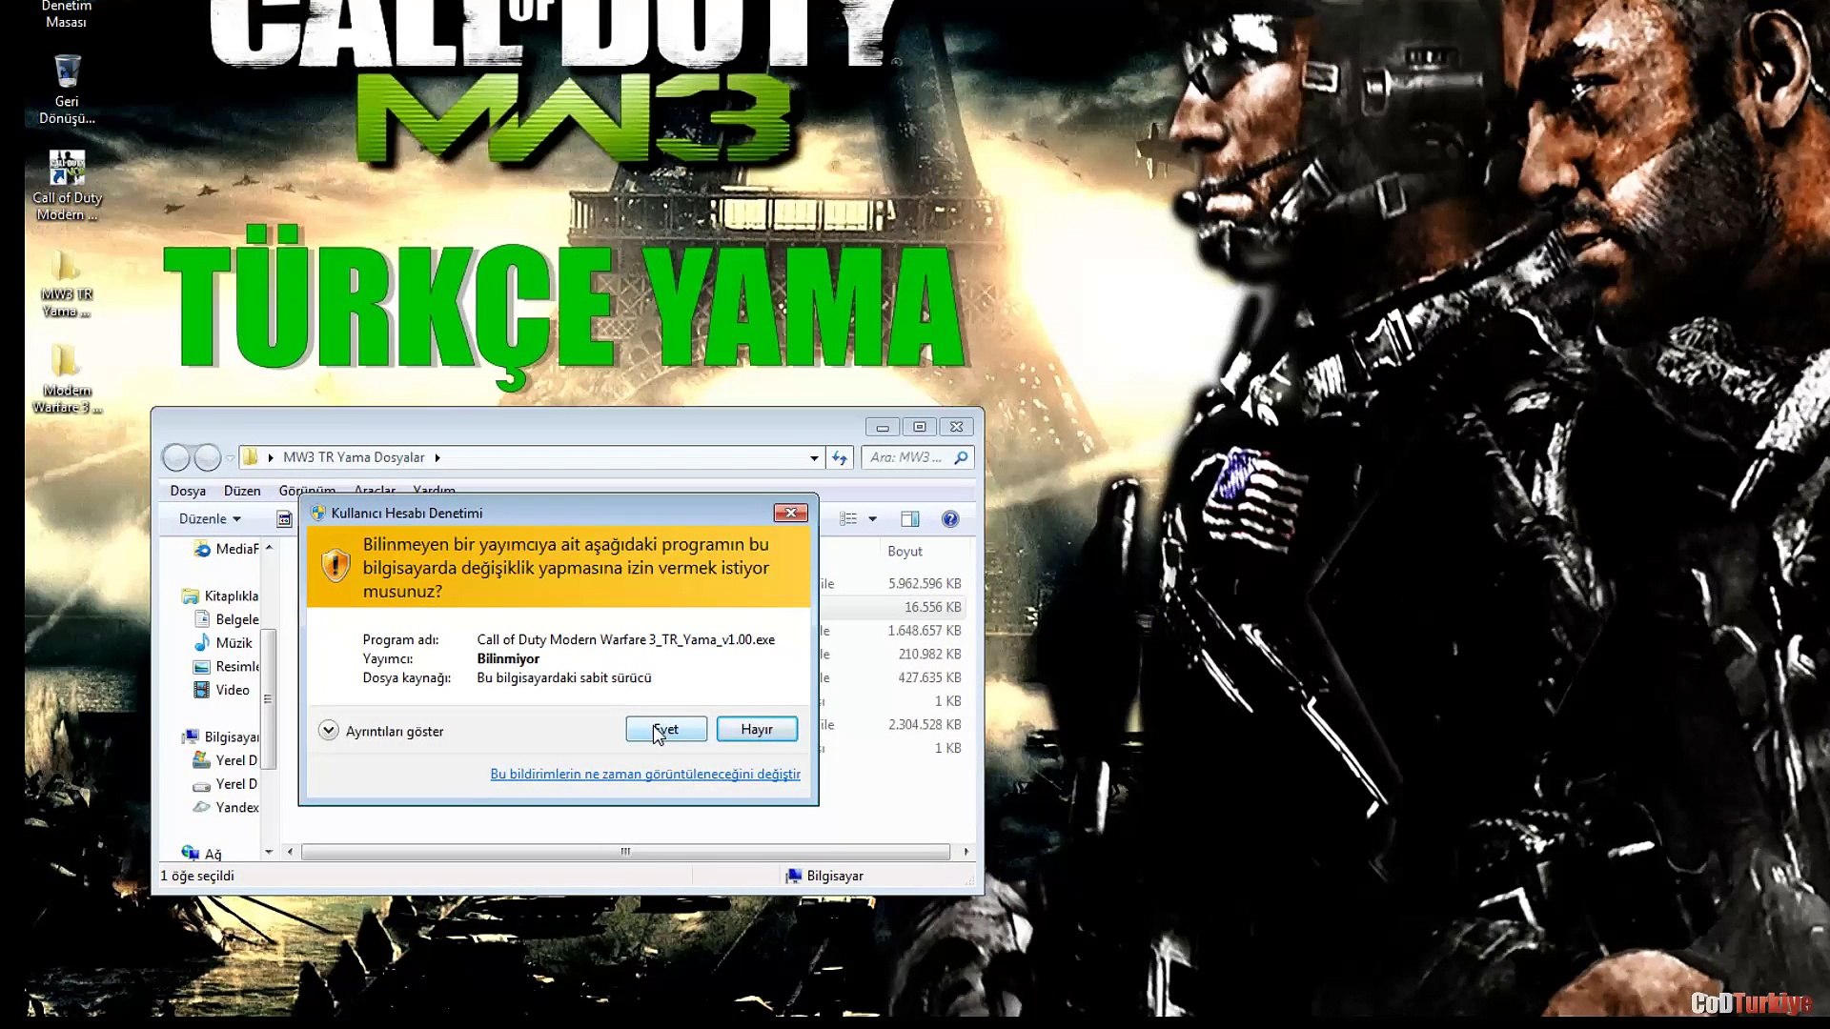
Task: Click the Explorer help question mark icon
Action: tap(949, 519)
